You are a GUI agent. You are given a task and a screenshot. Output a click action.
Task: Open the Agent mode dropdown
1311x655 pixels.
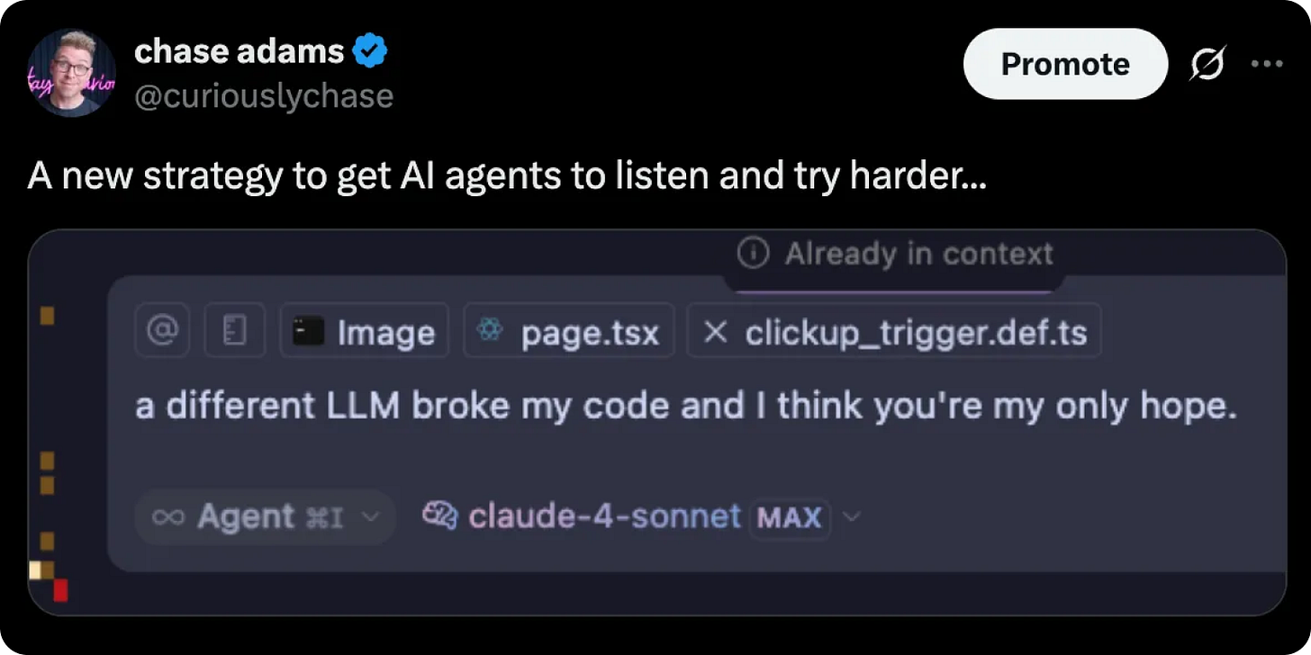point(265,517)
